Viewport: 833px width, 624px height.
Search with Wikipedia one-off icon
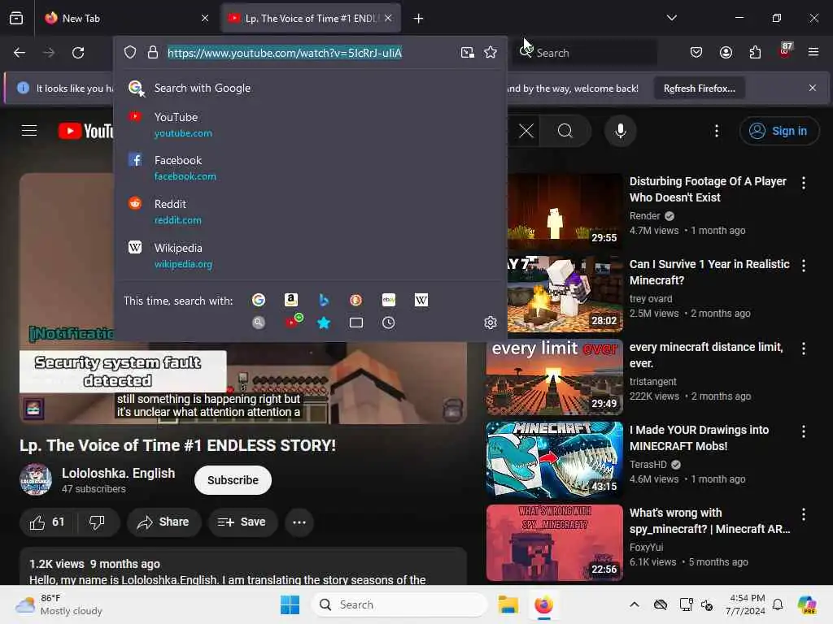[x=421, y=301]
